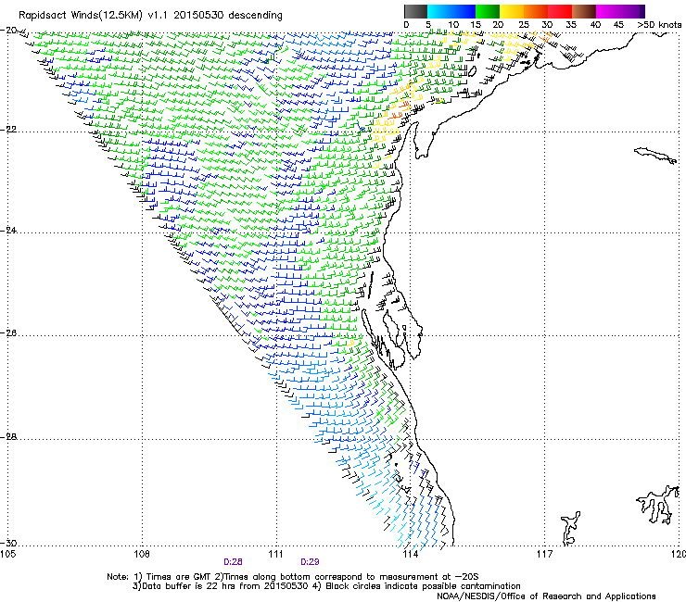Click the magenta-purple 40-50 knots legend band
This screenshot has height=602, width=686.
tap(620, 11)
